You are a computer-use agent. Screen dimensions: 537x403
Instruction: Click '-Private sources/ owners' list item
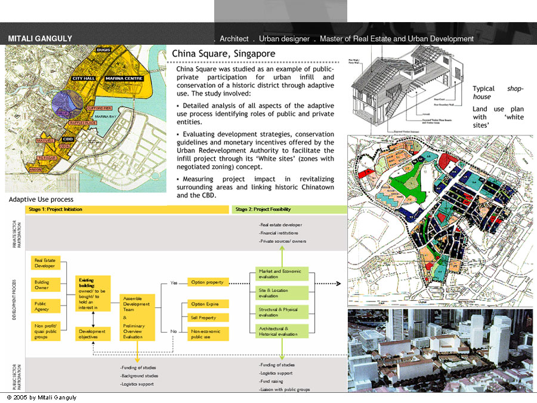click(x=283, y=241)
